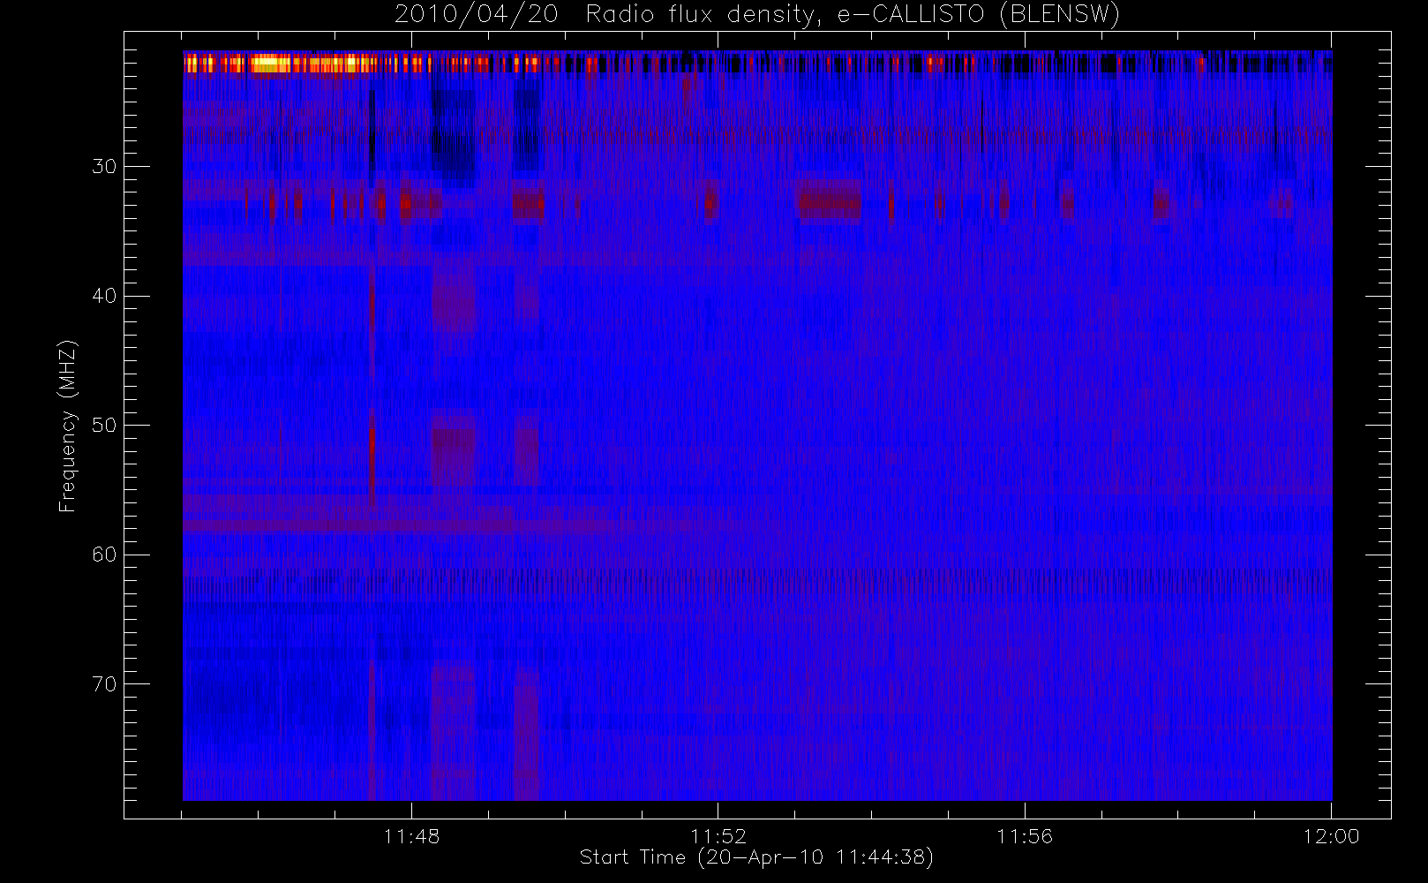Click the 50 frequency tick label
Viewport: 1428px width, 883px height.
tap(104, 426)
